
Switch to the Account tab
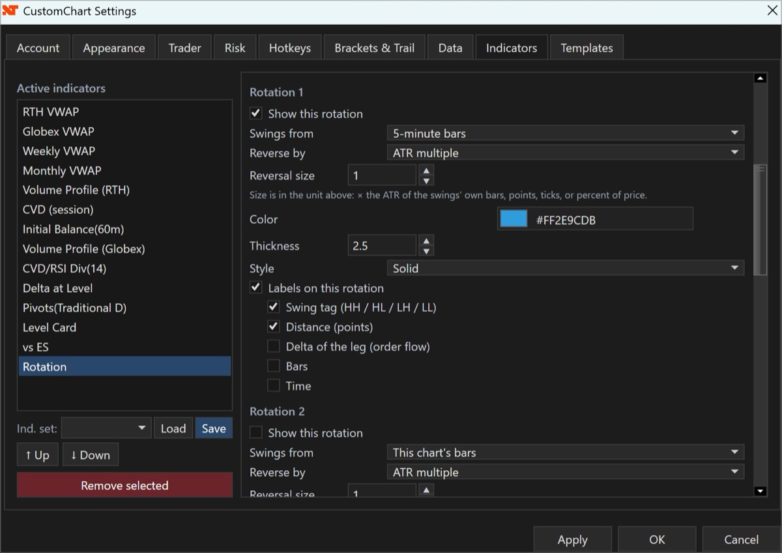pyautogui.click(x=38, y=48)
